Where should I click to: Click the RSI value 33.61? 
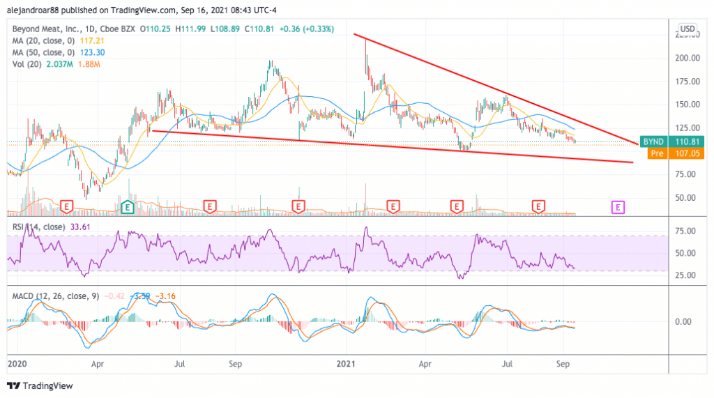point(80,227)
